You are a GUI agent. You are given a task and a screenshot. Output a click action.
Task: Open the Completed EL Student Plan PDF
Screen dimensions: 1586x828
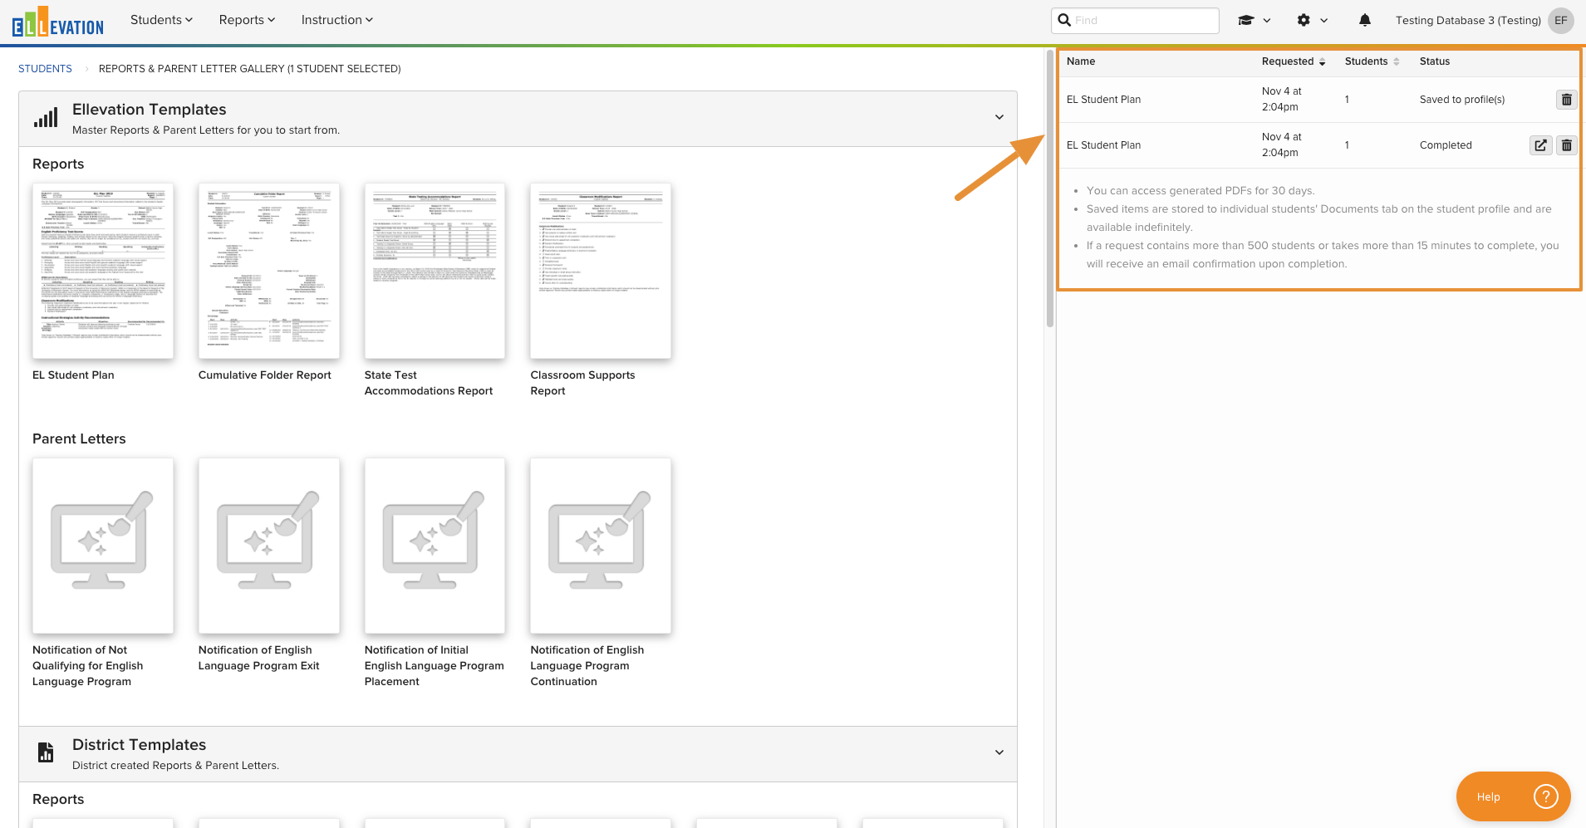point(1540,145)
